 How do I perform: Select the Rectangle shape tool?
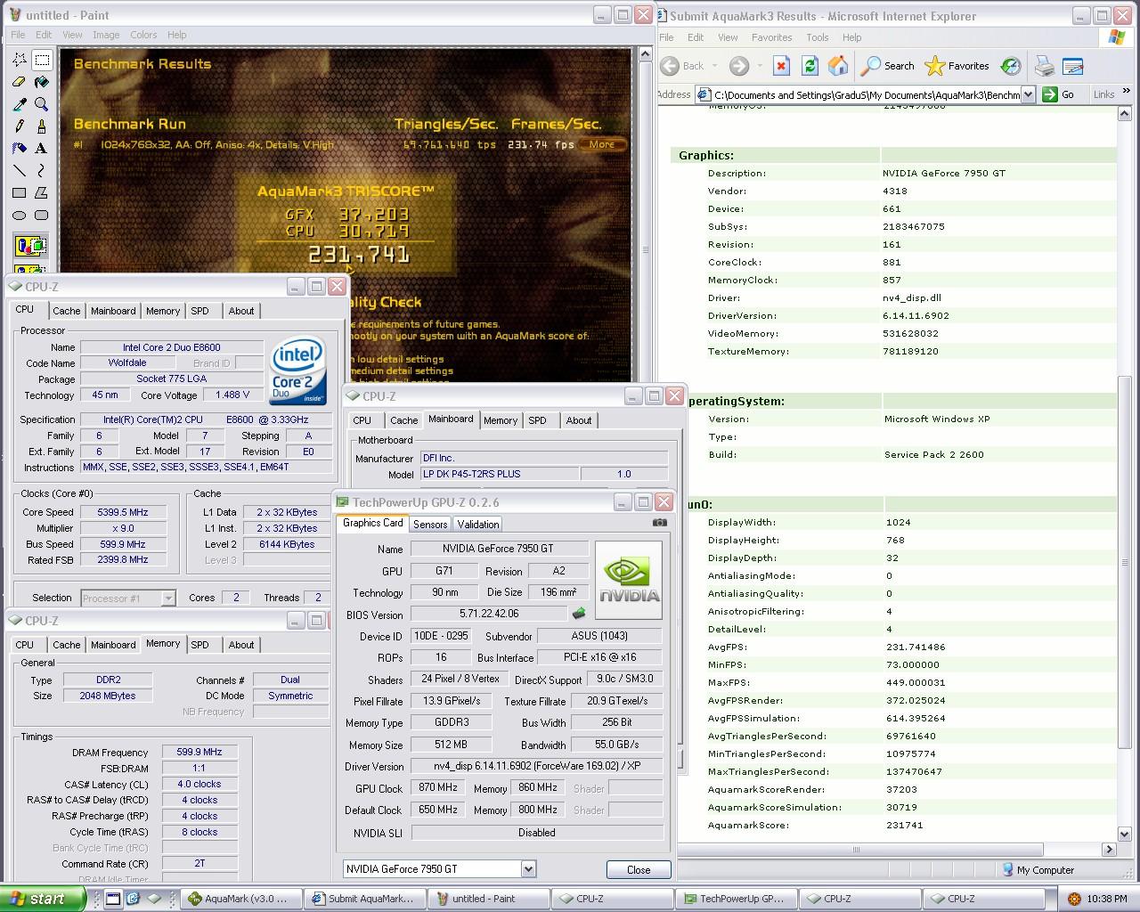[x=20, y=193]
